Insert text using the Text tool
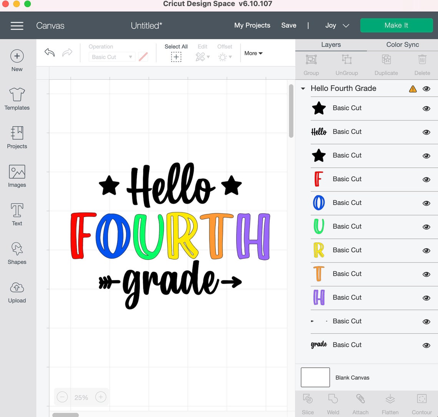Image resolution: width=438 pixels, height=417 pixels. point(17,214)
